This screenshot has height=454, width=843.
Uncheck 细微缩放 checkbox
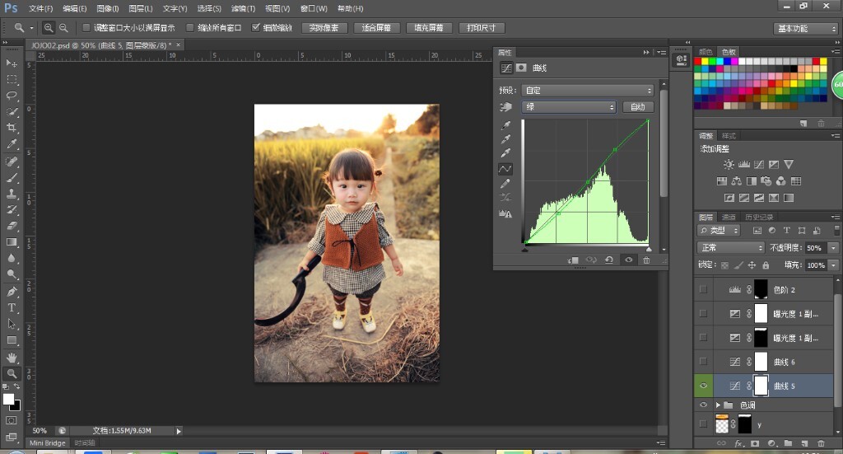click(x=256, y=27)
